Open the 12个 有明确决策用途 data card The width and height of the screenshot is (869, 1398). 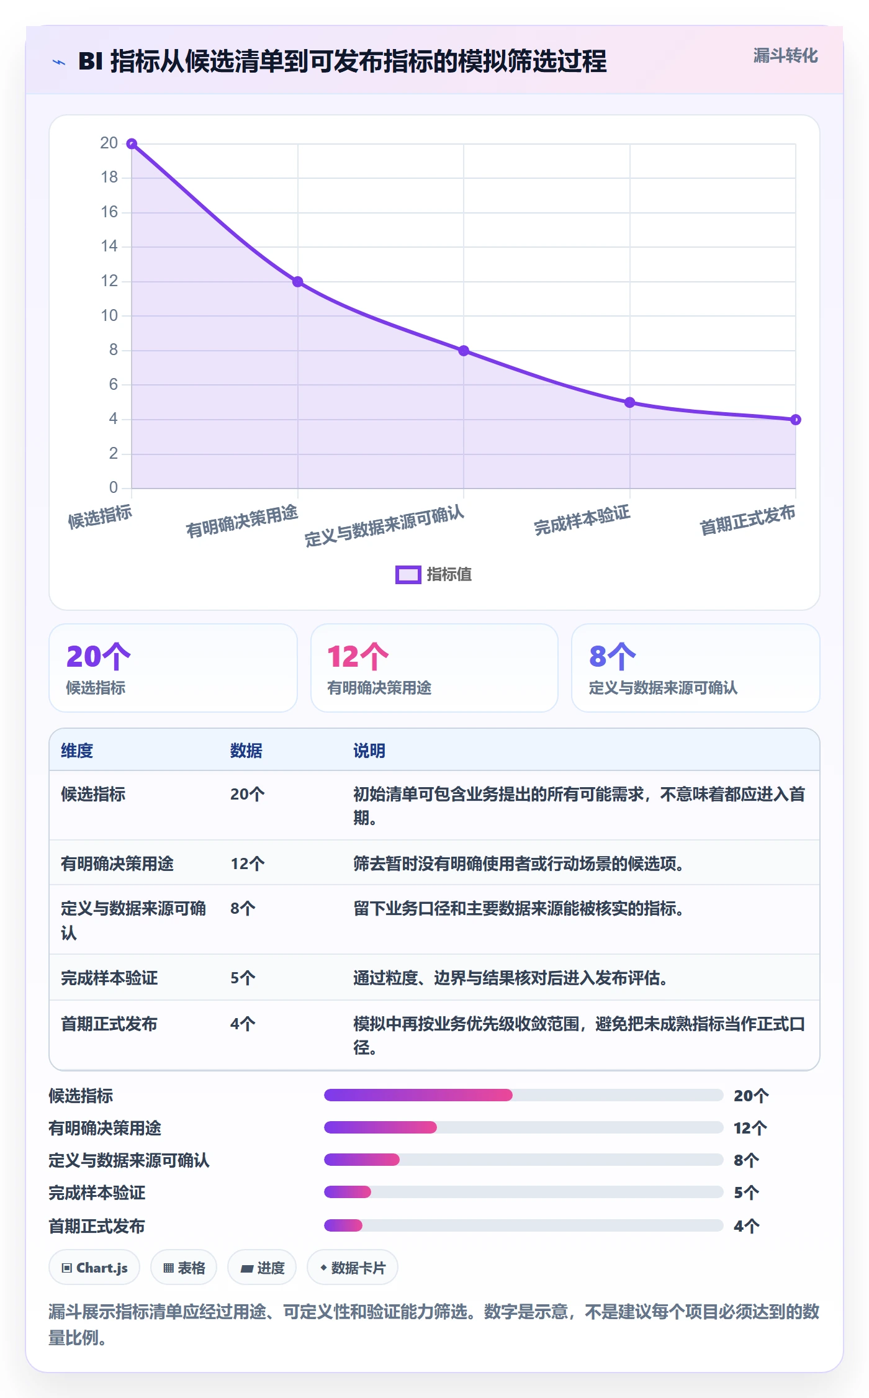(x=434, y=668)
